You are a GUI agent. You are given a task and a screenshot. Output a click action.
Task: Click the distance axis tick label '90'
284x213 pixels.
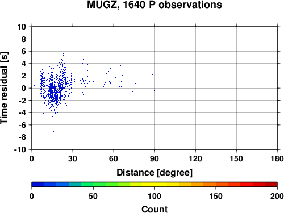pos(154,158)
